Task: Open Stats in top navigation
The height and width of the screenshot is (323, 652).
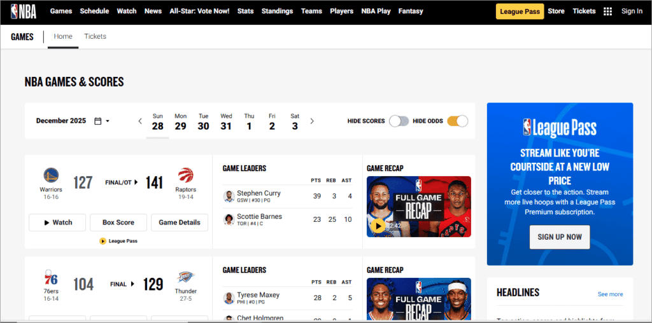Action: coord(245,11)
